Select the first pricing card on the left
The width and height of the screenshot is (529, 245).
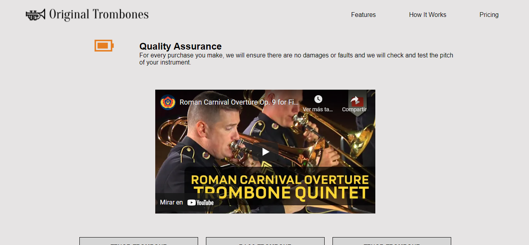pyautogui.click(x=139, y=241)
